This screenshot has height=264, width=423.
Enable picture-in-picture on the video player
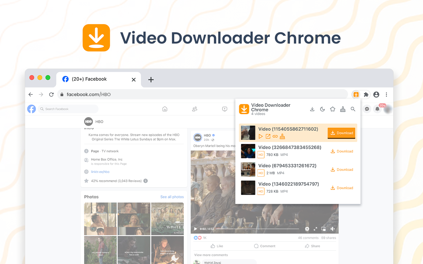[x=323, y=229]
